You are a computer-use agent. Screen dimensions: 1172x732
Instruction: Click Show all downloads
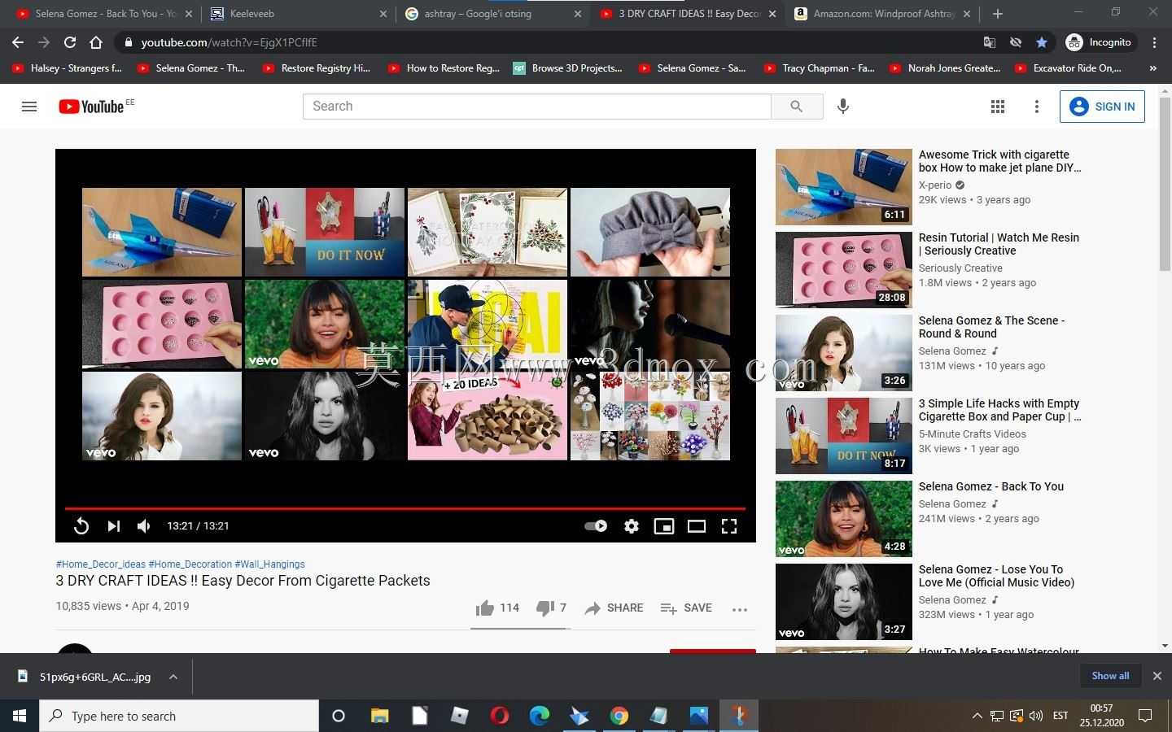point(1110,676)
